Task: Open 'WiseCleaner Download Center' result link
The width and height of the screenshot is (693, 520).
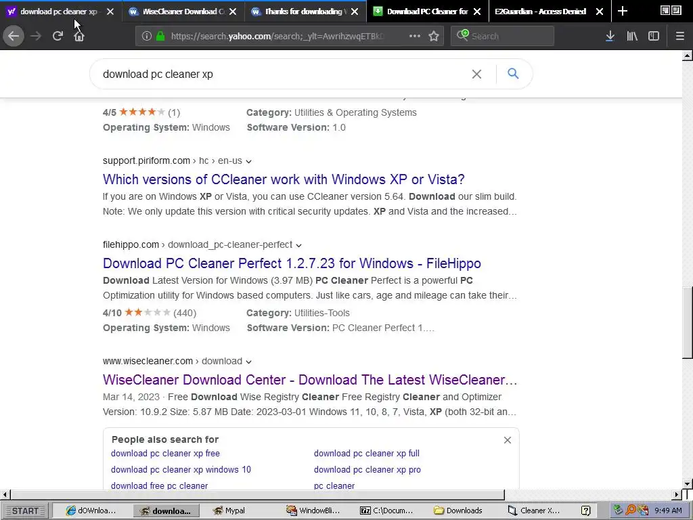Action: pos(310,379)
